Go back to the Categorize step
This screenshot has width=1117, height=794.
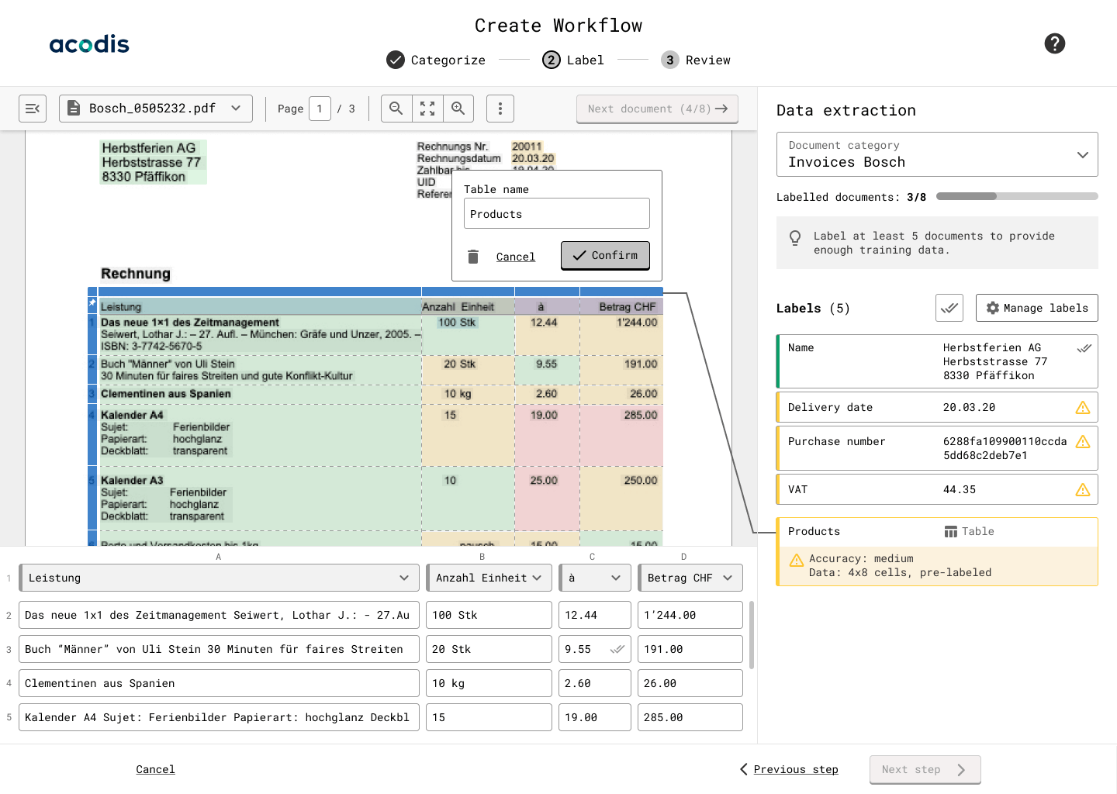coord(435,60)
